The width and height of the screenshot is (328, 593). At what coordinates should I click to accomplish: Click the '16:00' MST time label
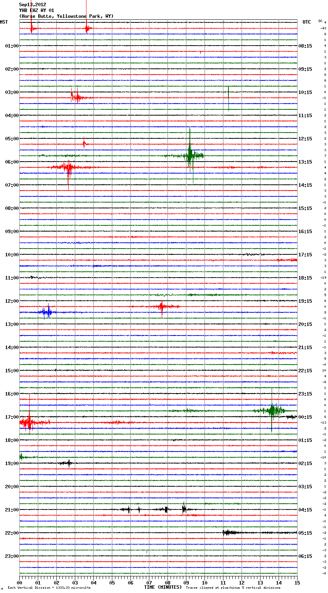click(x=12, y=394)
